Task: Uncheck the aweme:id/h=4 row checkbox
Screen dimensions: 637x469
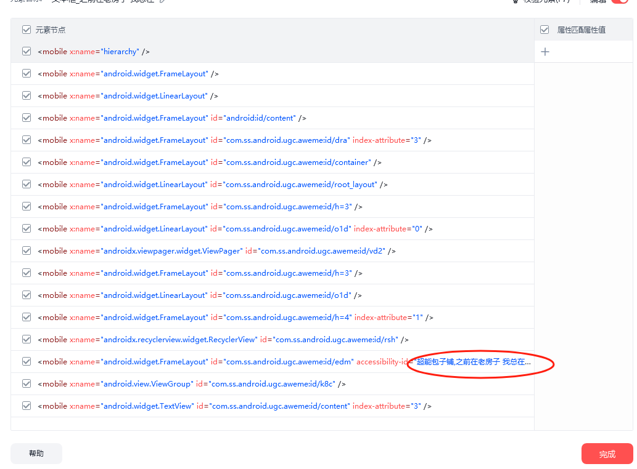Action: (x=27, y=317)
